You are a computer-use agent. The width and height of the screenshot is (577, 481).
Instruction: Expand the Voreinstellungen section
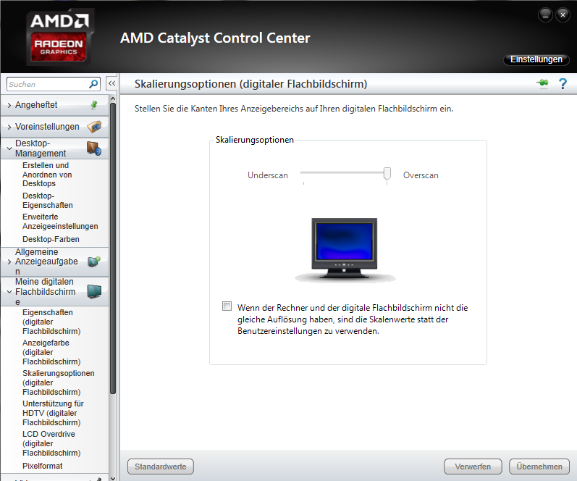[x=9, y=127]
